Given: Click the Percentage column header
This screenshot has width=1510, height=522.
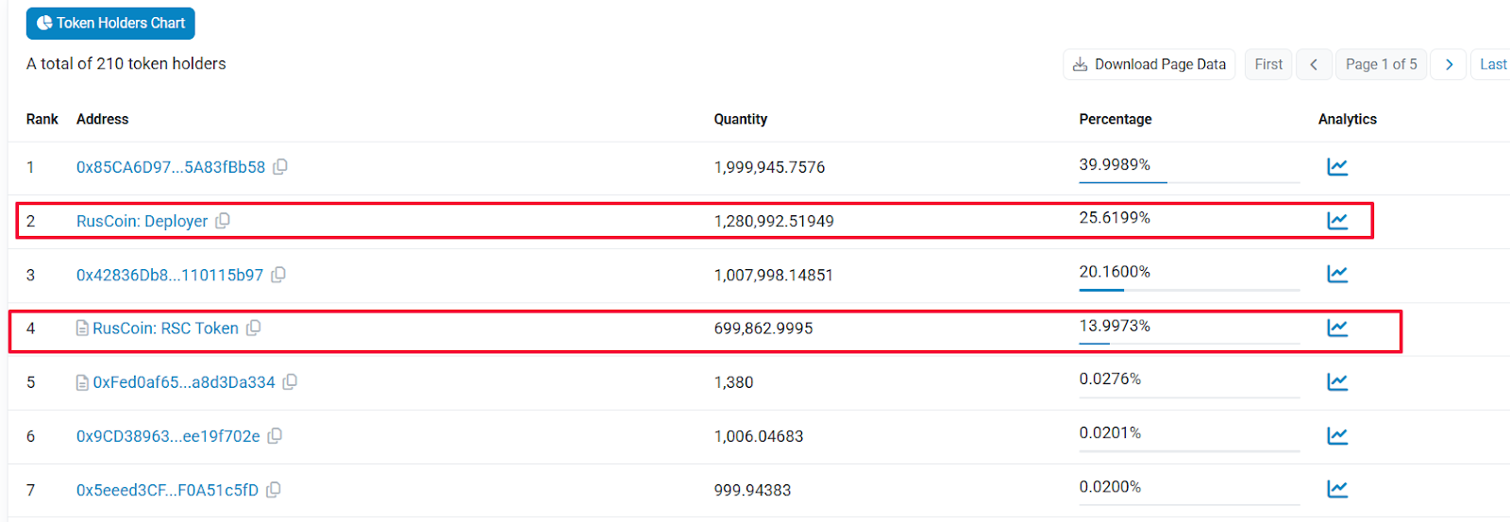Looking at the screenshot, I should click(x=1116, y=119).
